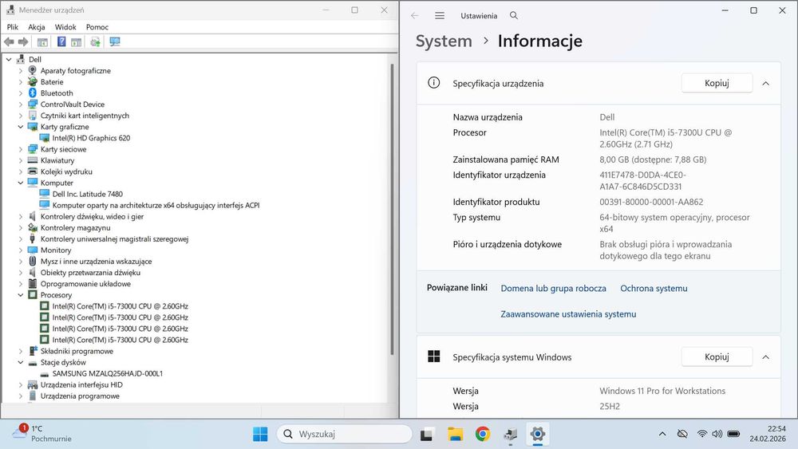Select ACPI x64 computer entry
The image size is (798, 449).
point(156,205)
